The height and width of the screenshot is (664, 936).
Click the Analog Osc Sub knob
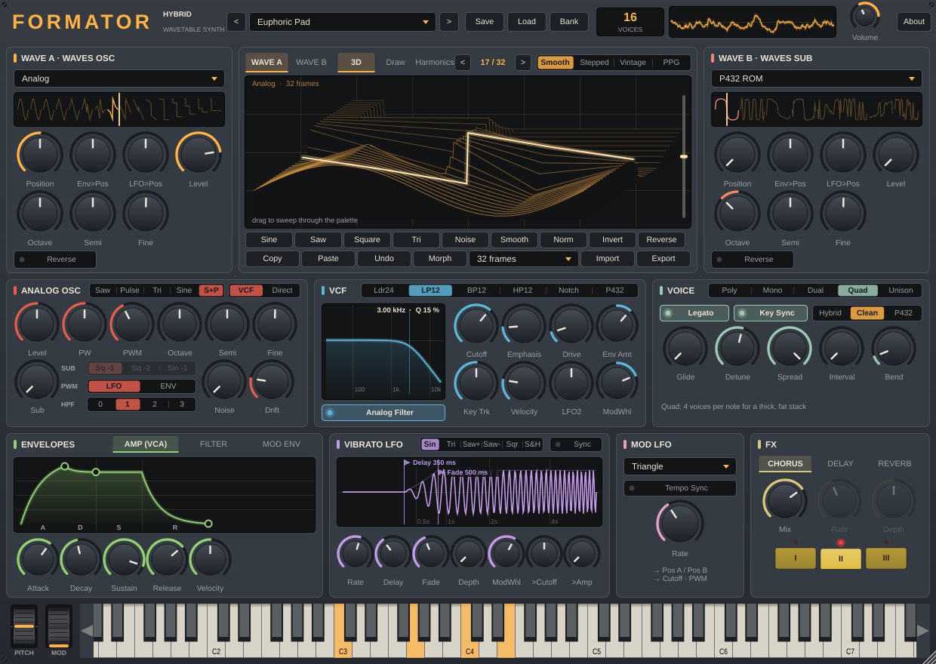[37, 382]
